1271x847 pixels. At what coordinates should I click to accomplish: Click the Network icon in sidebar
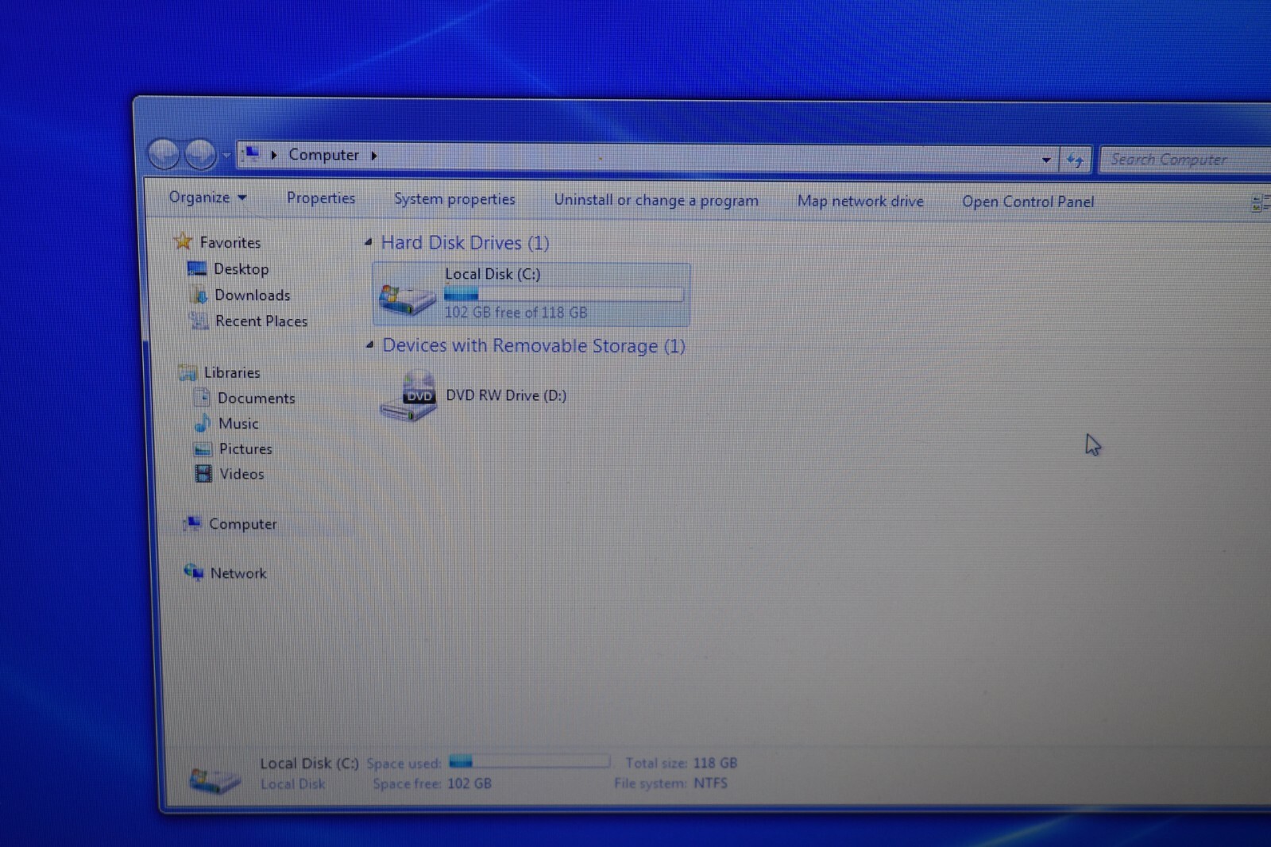click(194, 572)
